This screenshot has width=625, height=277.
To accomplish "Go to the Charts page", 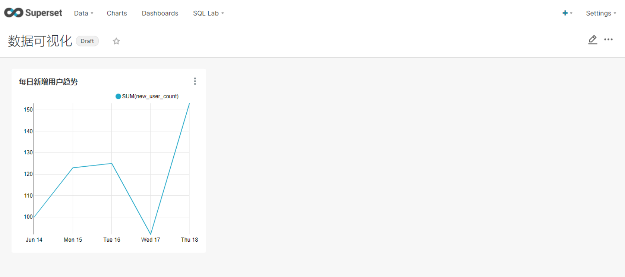I will tap(117, 13).
